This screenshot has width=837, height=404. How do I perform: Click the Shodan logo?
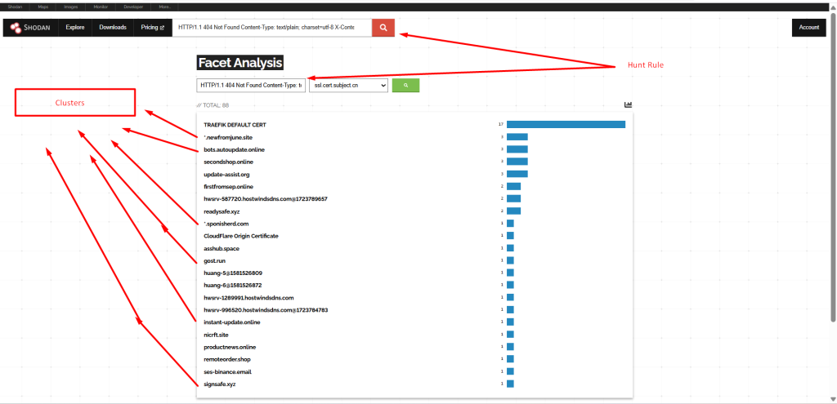[x=30, y=28]
